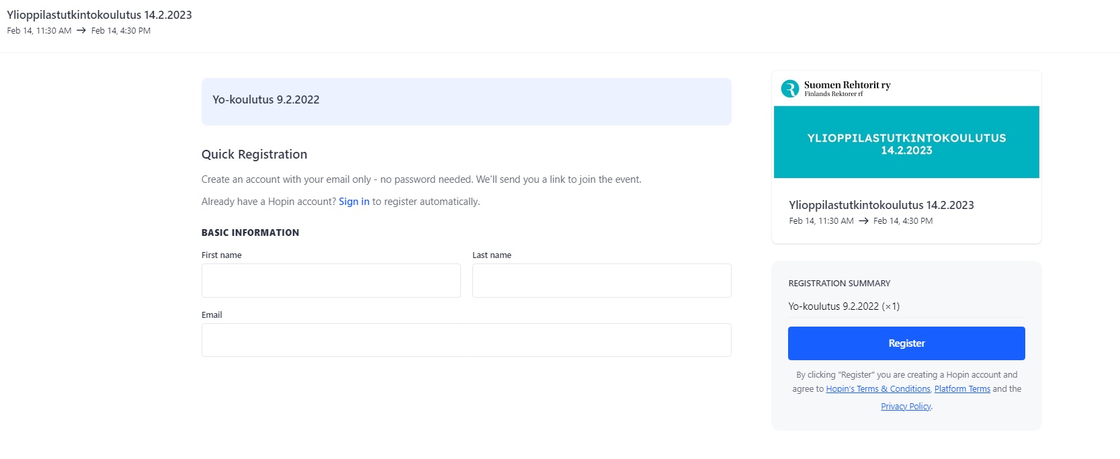The image size is (1120, 459).
Task: Click 'Yo-koulutus 9.2.2022 (×1)' summary line
Action: (844, 306)
